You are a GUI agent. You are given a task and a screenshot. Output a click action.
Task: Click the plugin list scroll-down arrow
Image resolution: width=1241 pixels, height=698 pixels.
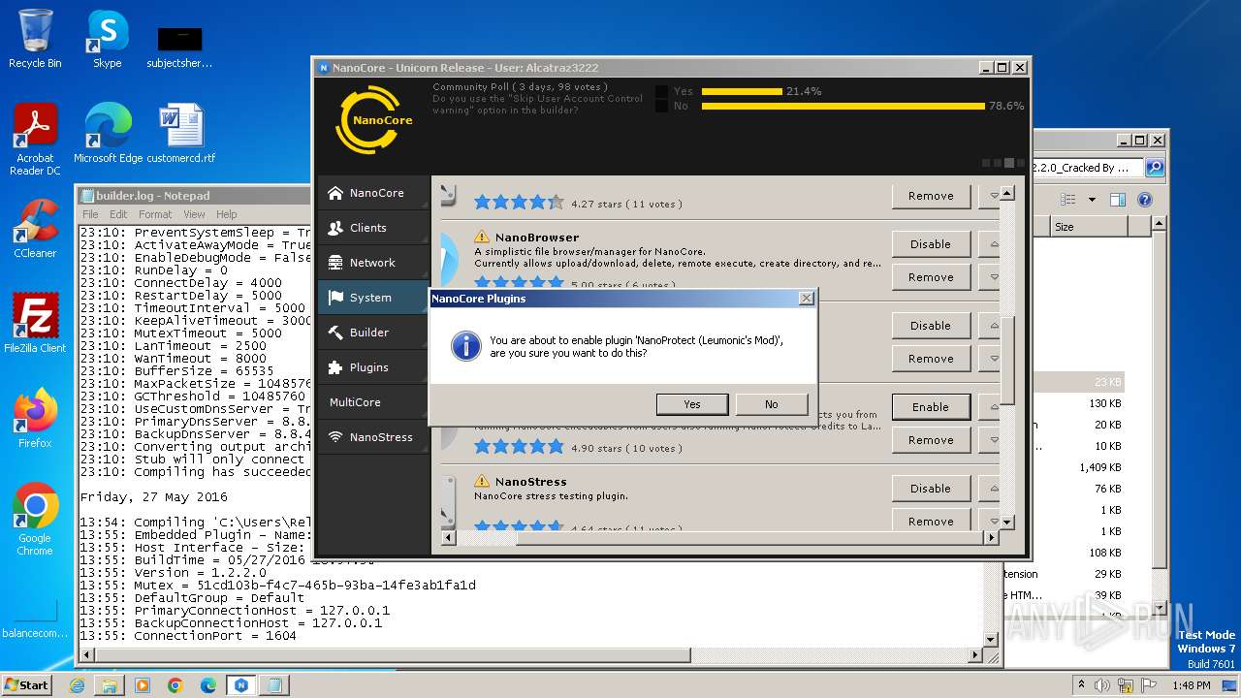(1007, 522)
